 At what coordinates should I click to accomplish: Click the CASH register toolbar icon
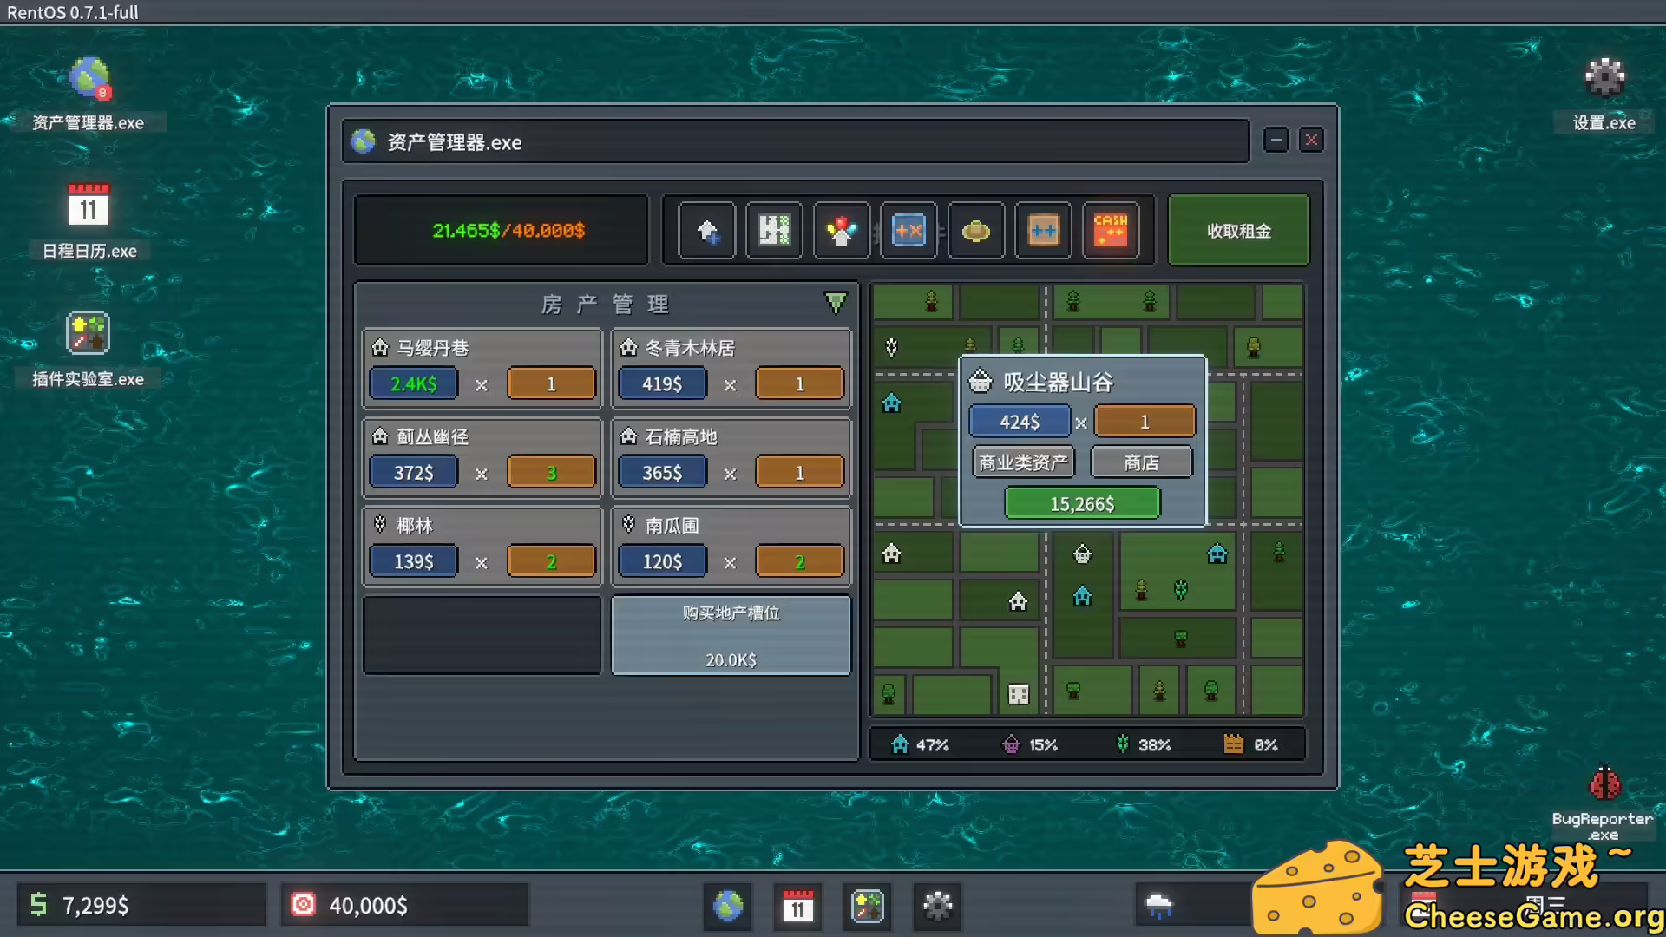coord(1112,230)
